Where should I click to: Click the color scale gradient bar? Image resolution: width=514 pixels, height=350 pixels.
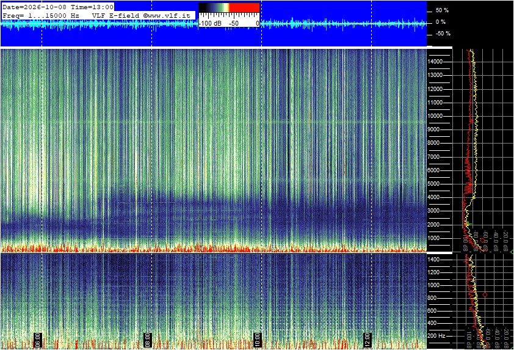click(x=229, y=7)
